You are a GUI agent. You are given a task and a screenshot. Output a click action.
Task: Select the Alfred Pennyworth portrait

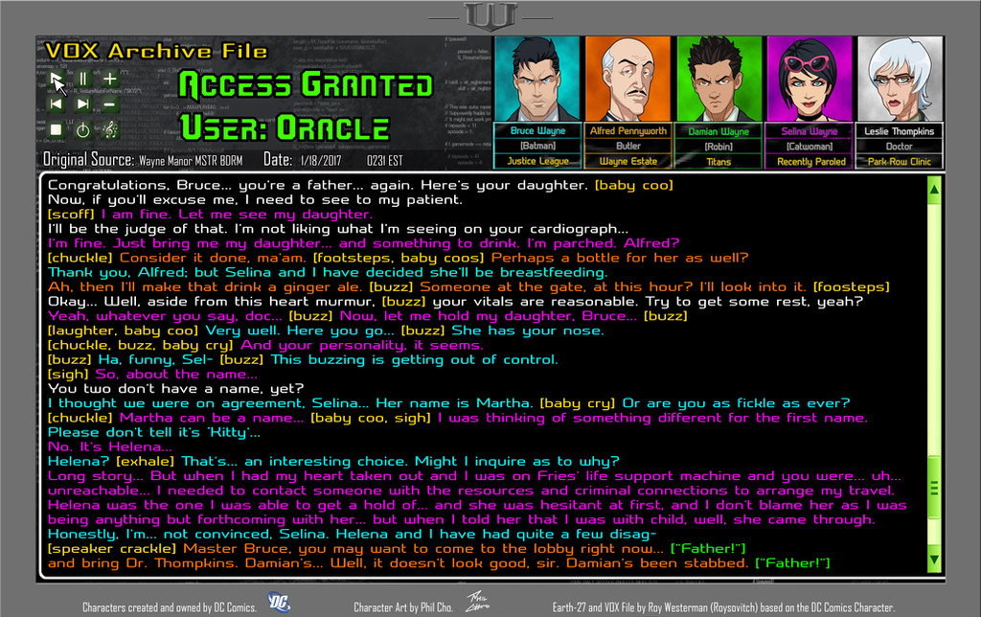(x=628, y=79)
